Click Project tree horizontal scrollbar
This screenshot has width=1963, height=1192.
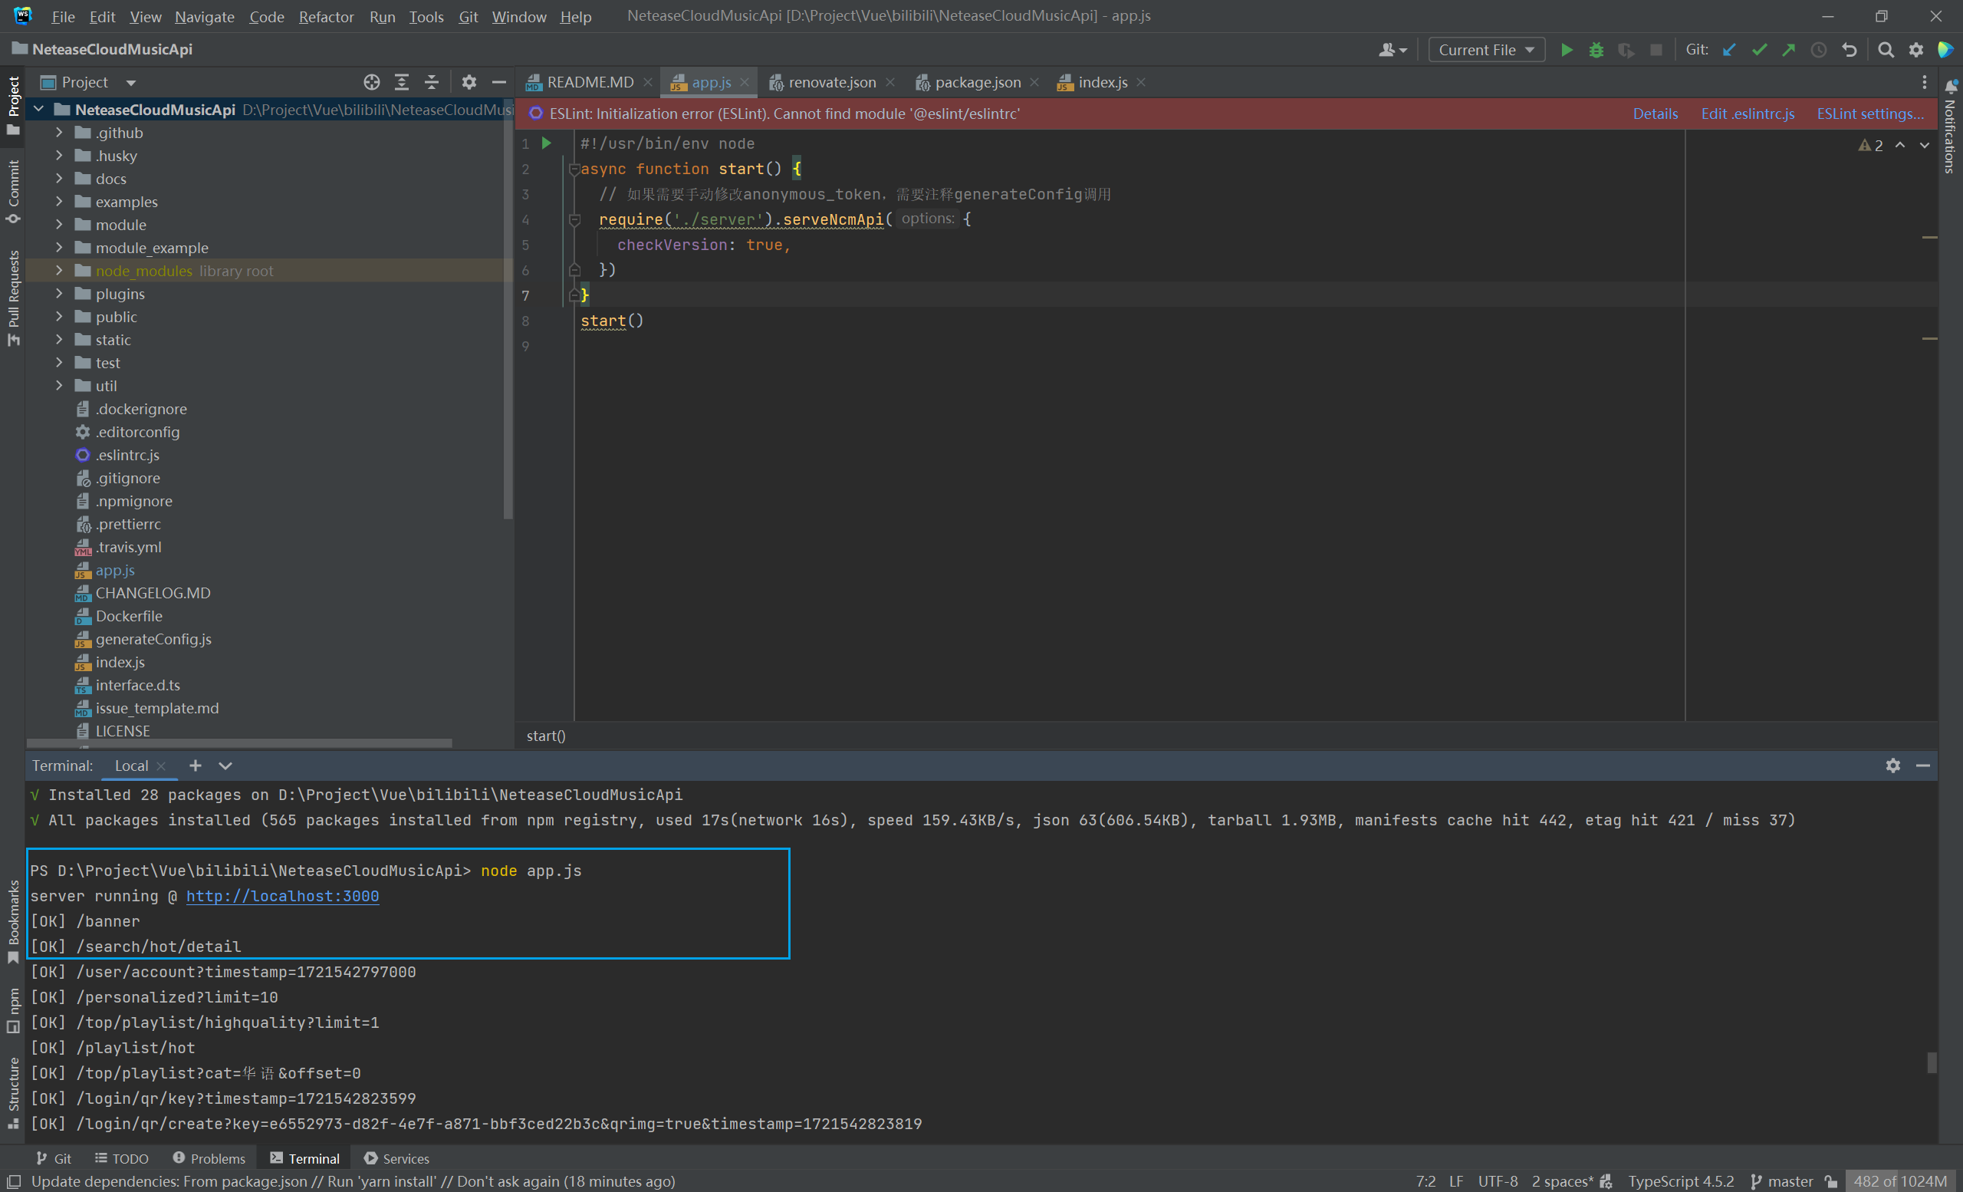click(239, 743)
